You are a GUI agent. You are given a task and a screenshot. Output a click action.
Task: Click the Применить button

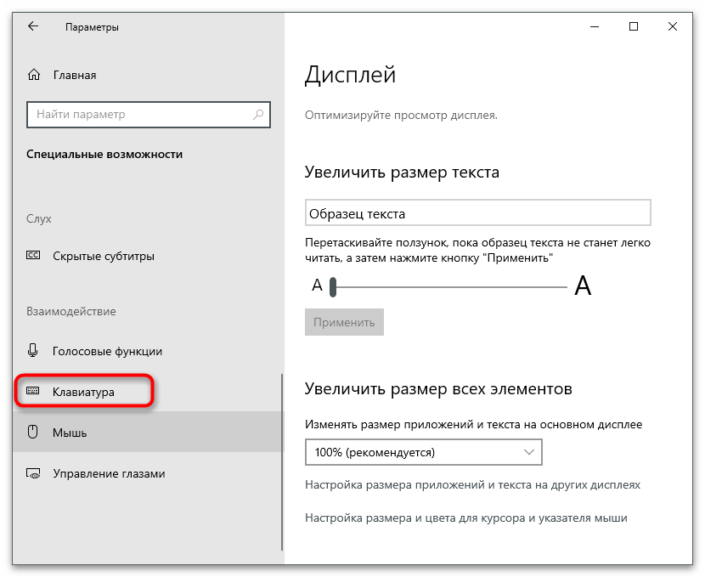(344, 322)
